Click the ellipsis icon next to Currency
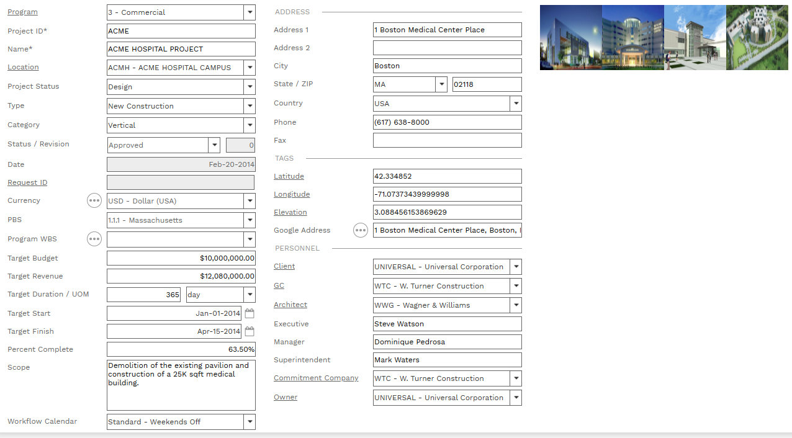This screenshot has height=438, width=792. click(x=94, y=200)
